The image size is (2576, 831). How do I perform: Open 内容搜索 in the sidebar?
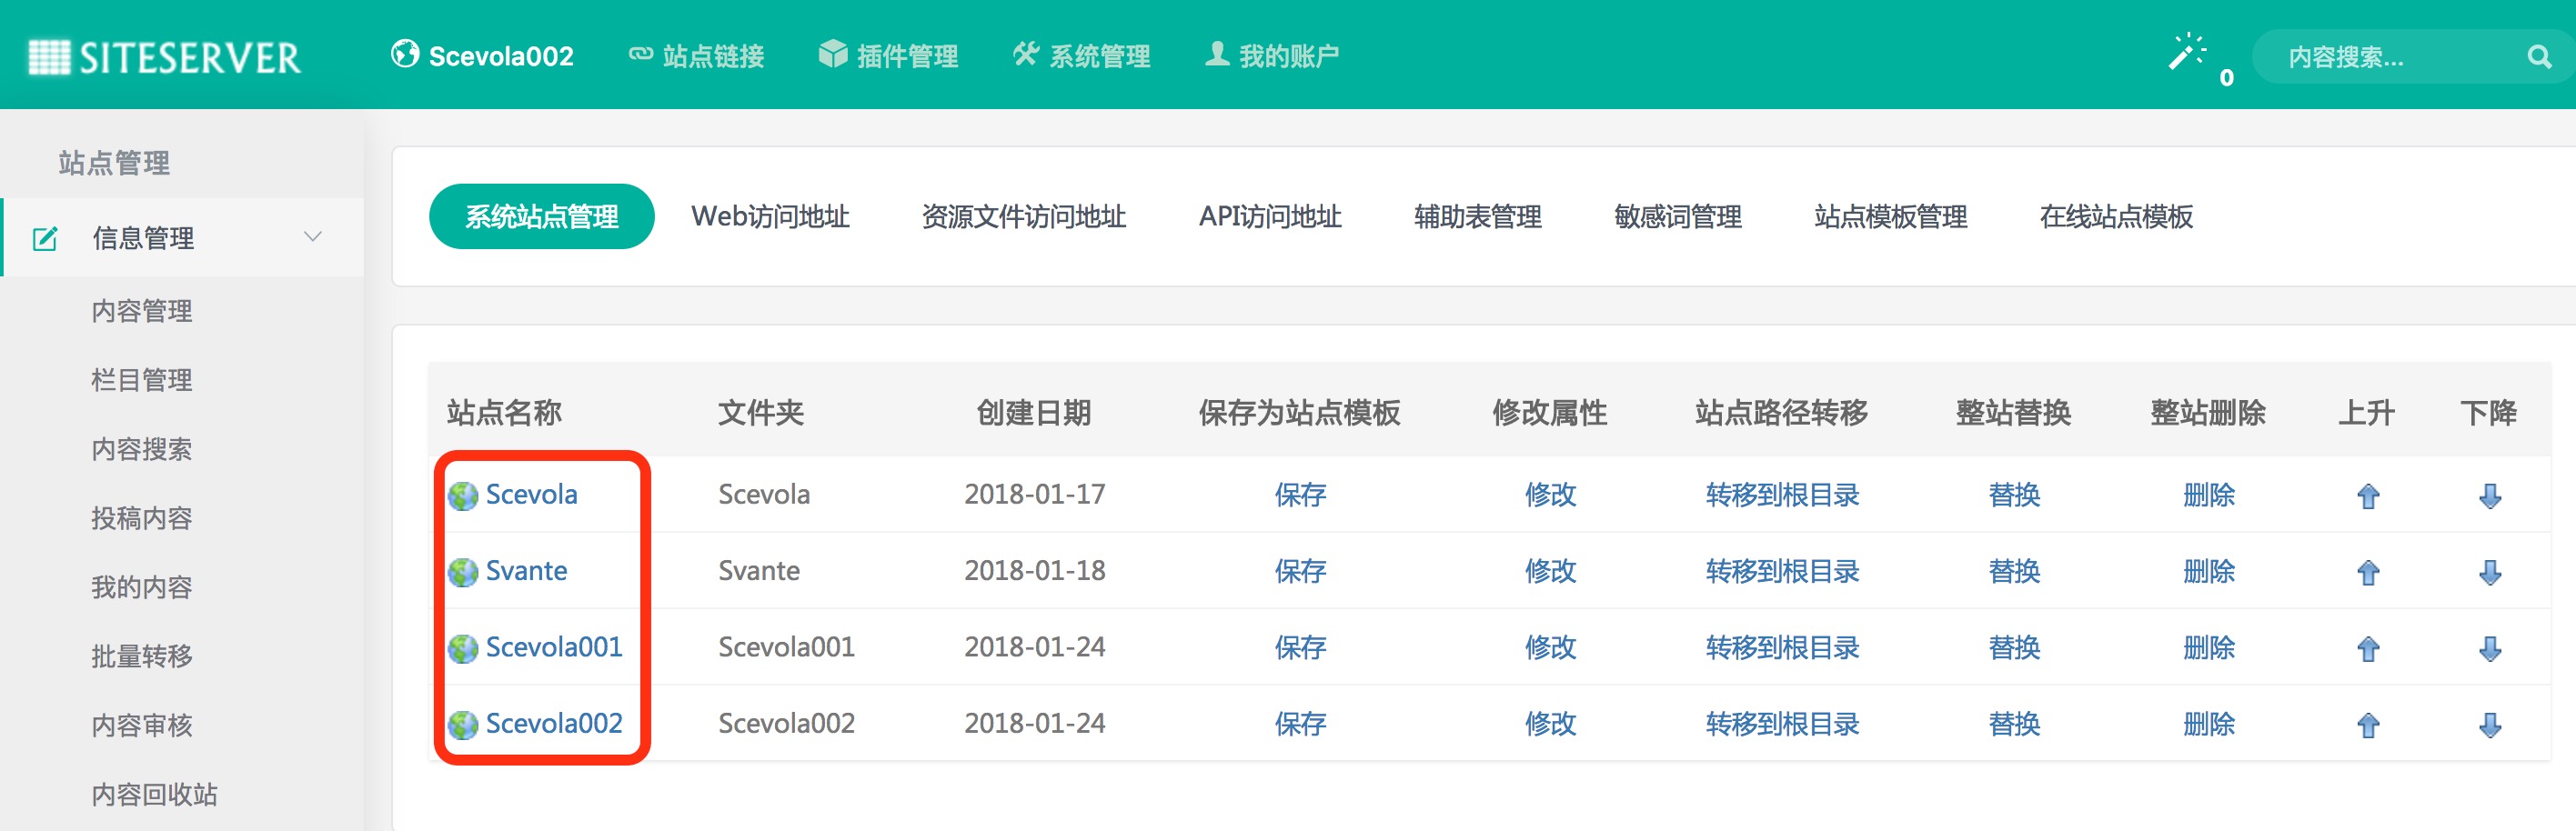pos(142,449)
